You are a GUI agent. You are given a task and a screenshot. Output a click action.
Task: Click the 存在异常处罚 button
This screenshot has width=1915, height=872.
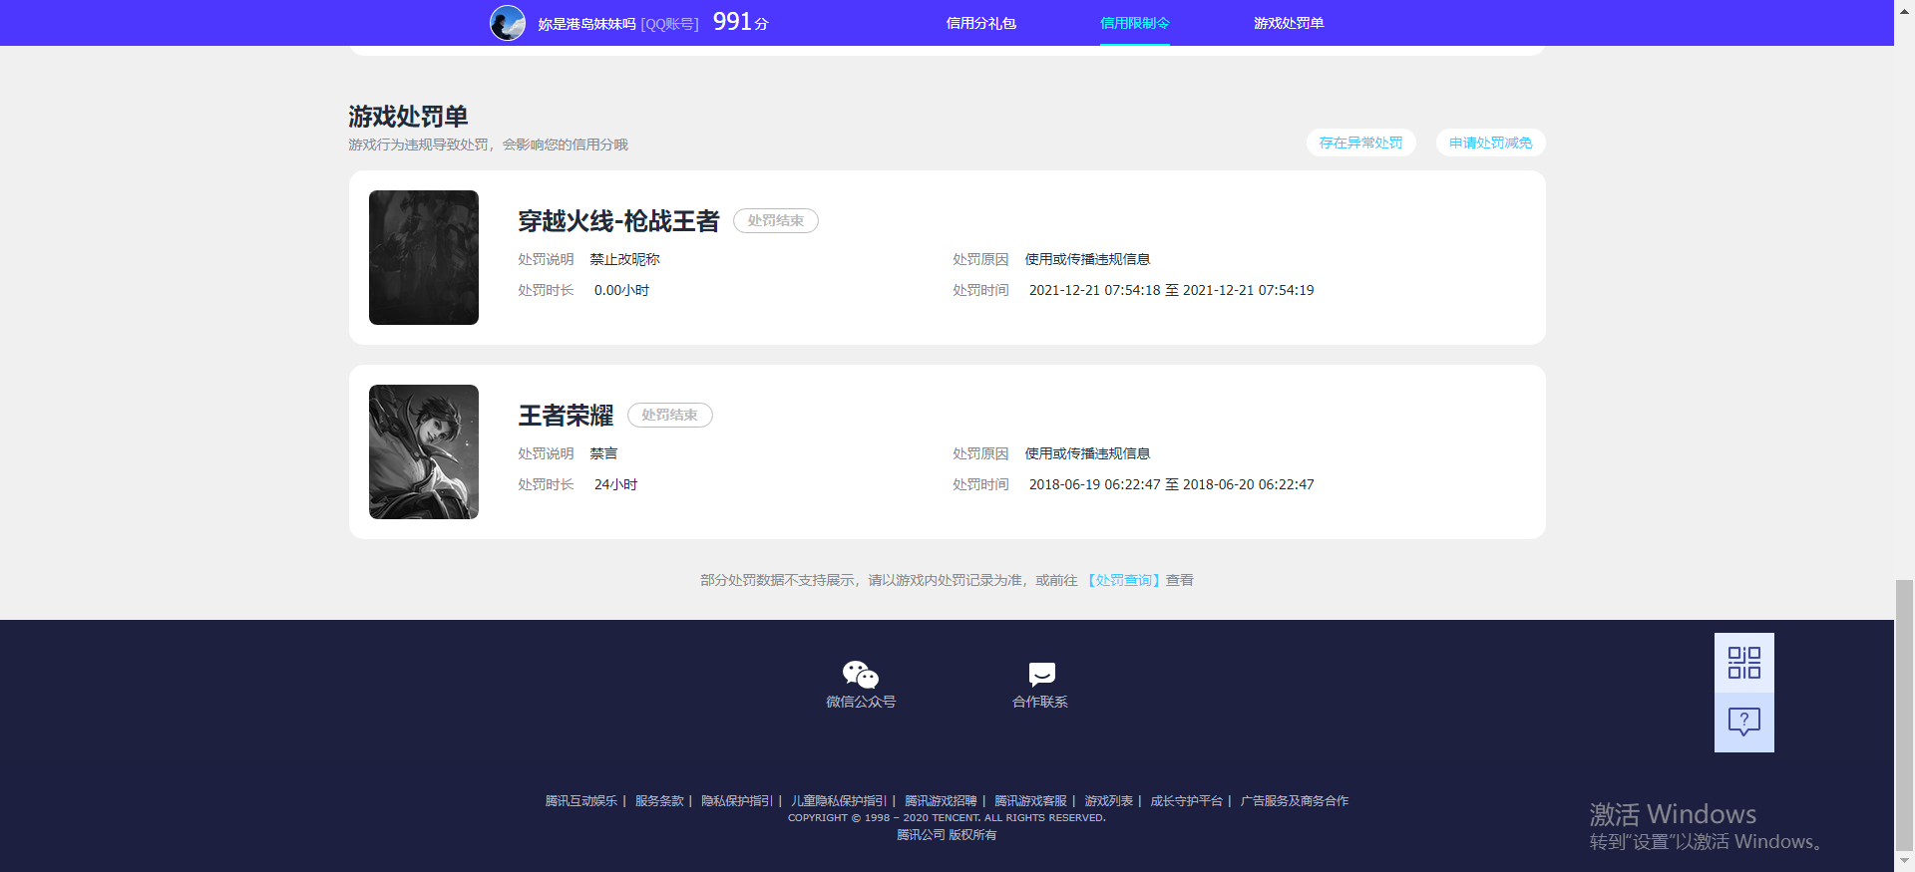click(x=1360, y=143)
